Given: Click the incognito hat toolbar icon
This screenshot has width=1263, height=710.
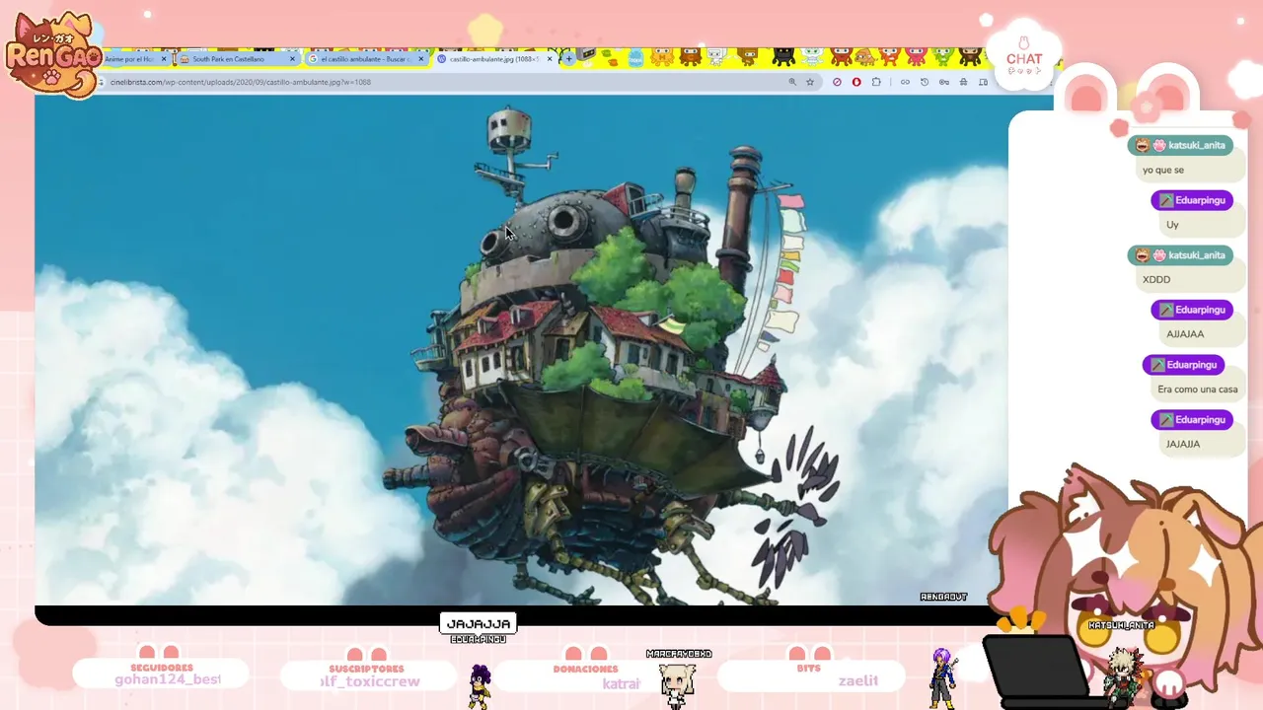Looking at the screenshot, I should (963, 82).
